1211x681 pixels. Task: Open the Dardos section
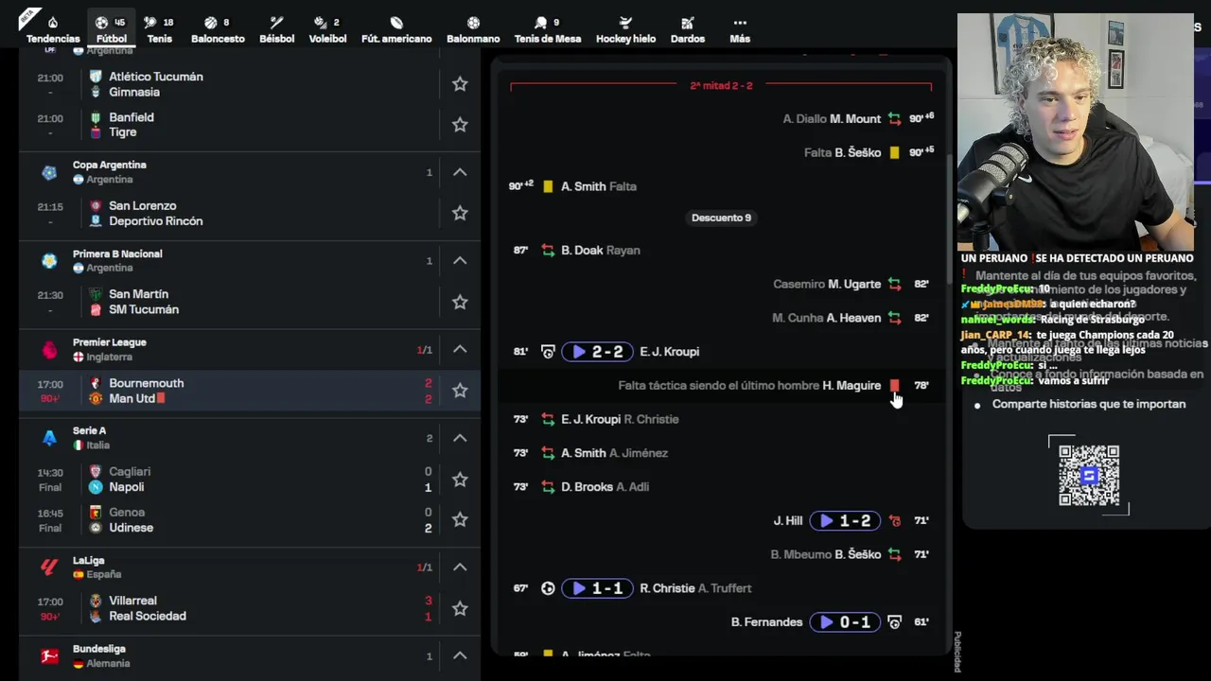[688, 29]
